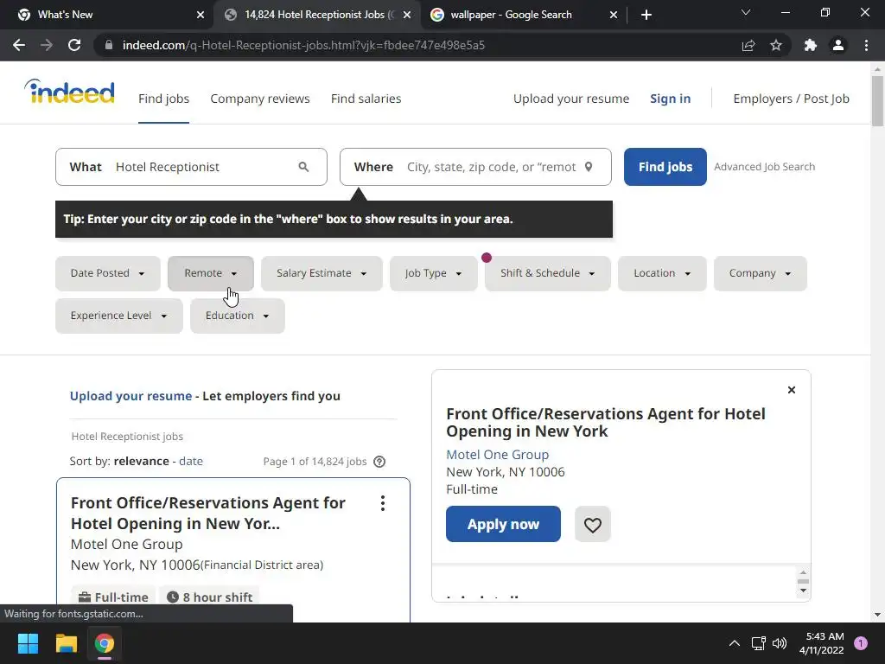This screenshot has height=664, width=885.
Task: Click the location pin icon in Where box
Action: [x=589, y=167]
